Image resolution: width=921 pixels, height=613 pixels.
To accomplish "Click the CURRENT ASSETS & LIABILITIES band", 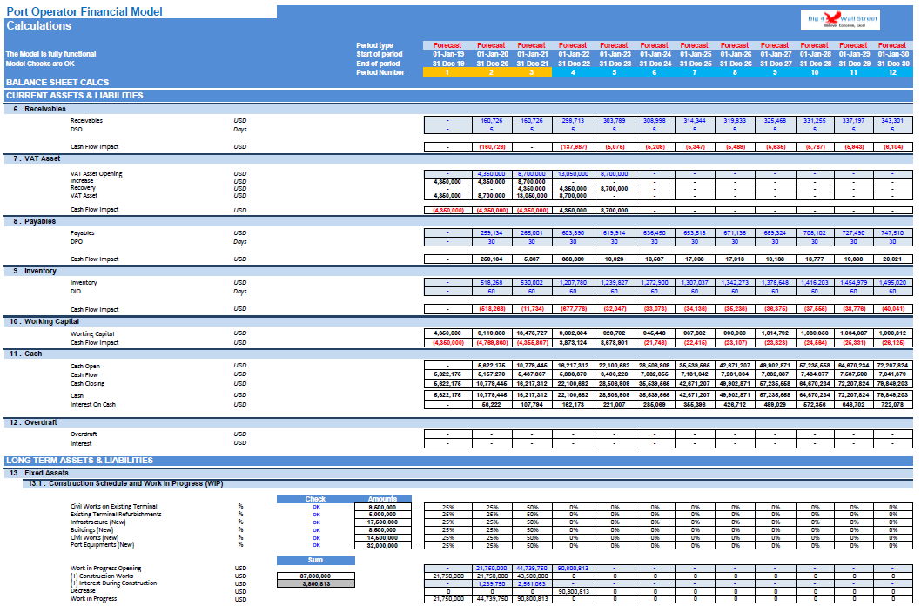I will 458,95.
